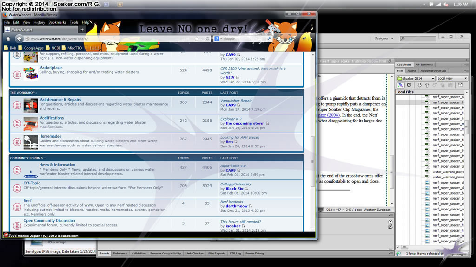Viewport: 476px width, 267px height.
Task: Expand the Files panel to show local and remote
Action: tap(460, 85)
